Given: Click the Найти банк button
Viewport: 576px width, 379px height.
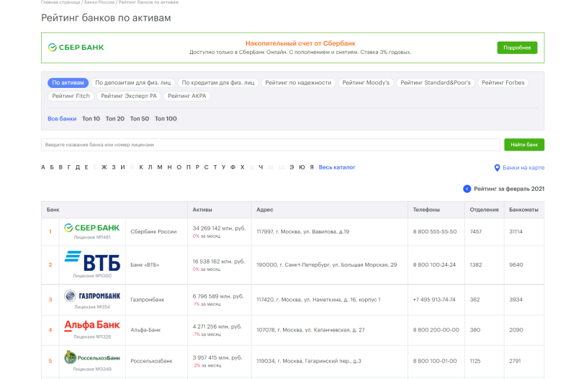Looking at the screenshot, I should point(524,145).
